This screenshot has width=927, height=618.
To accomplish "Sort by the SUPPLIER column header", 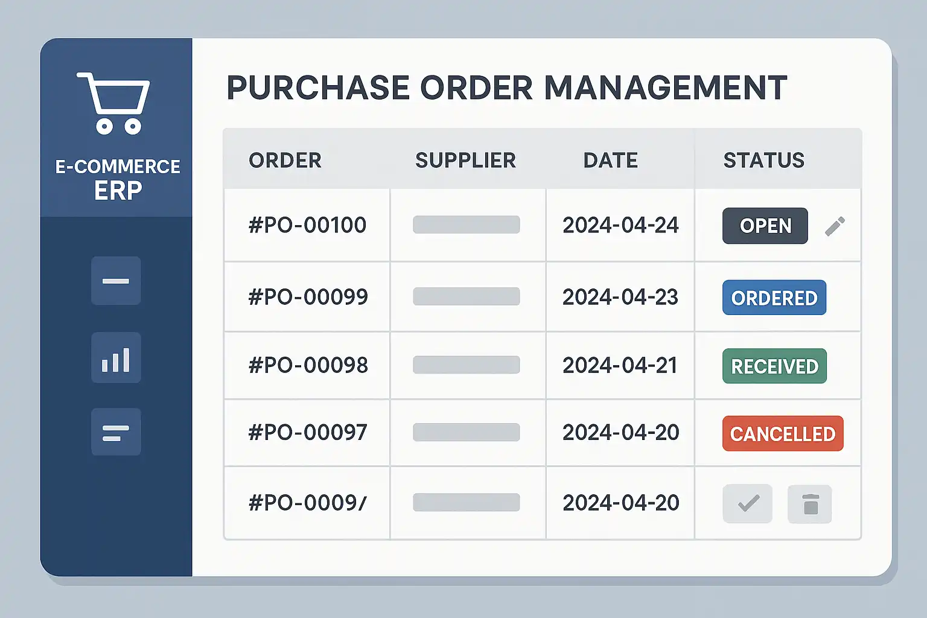I will 465,161.
